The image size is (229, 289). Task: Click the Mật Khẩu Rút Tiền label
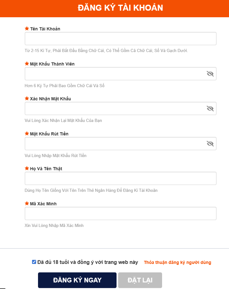pyautogui.click(x=49, y=134)
